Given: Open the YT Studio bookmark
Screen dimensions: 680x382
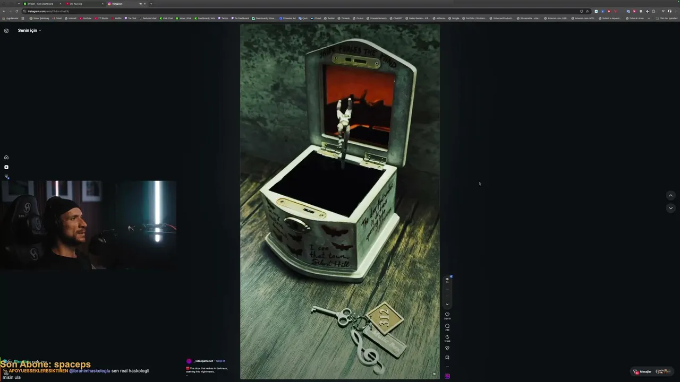Looking at the screenshot, I should pos(101,18).
